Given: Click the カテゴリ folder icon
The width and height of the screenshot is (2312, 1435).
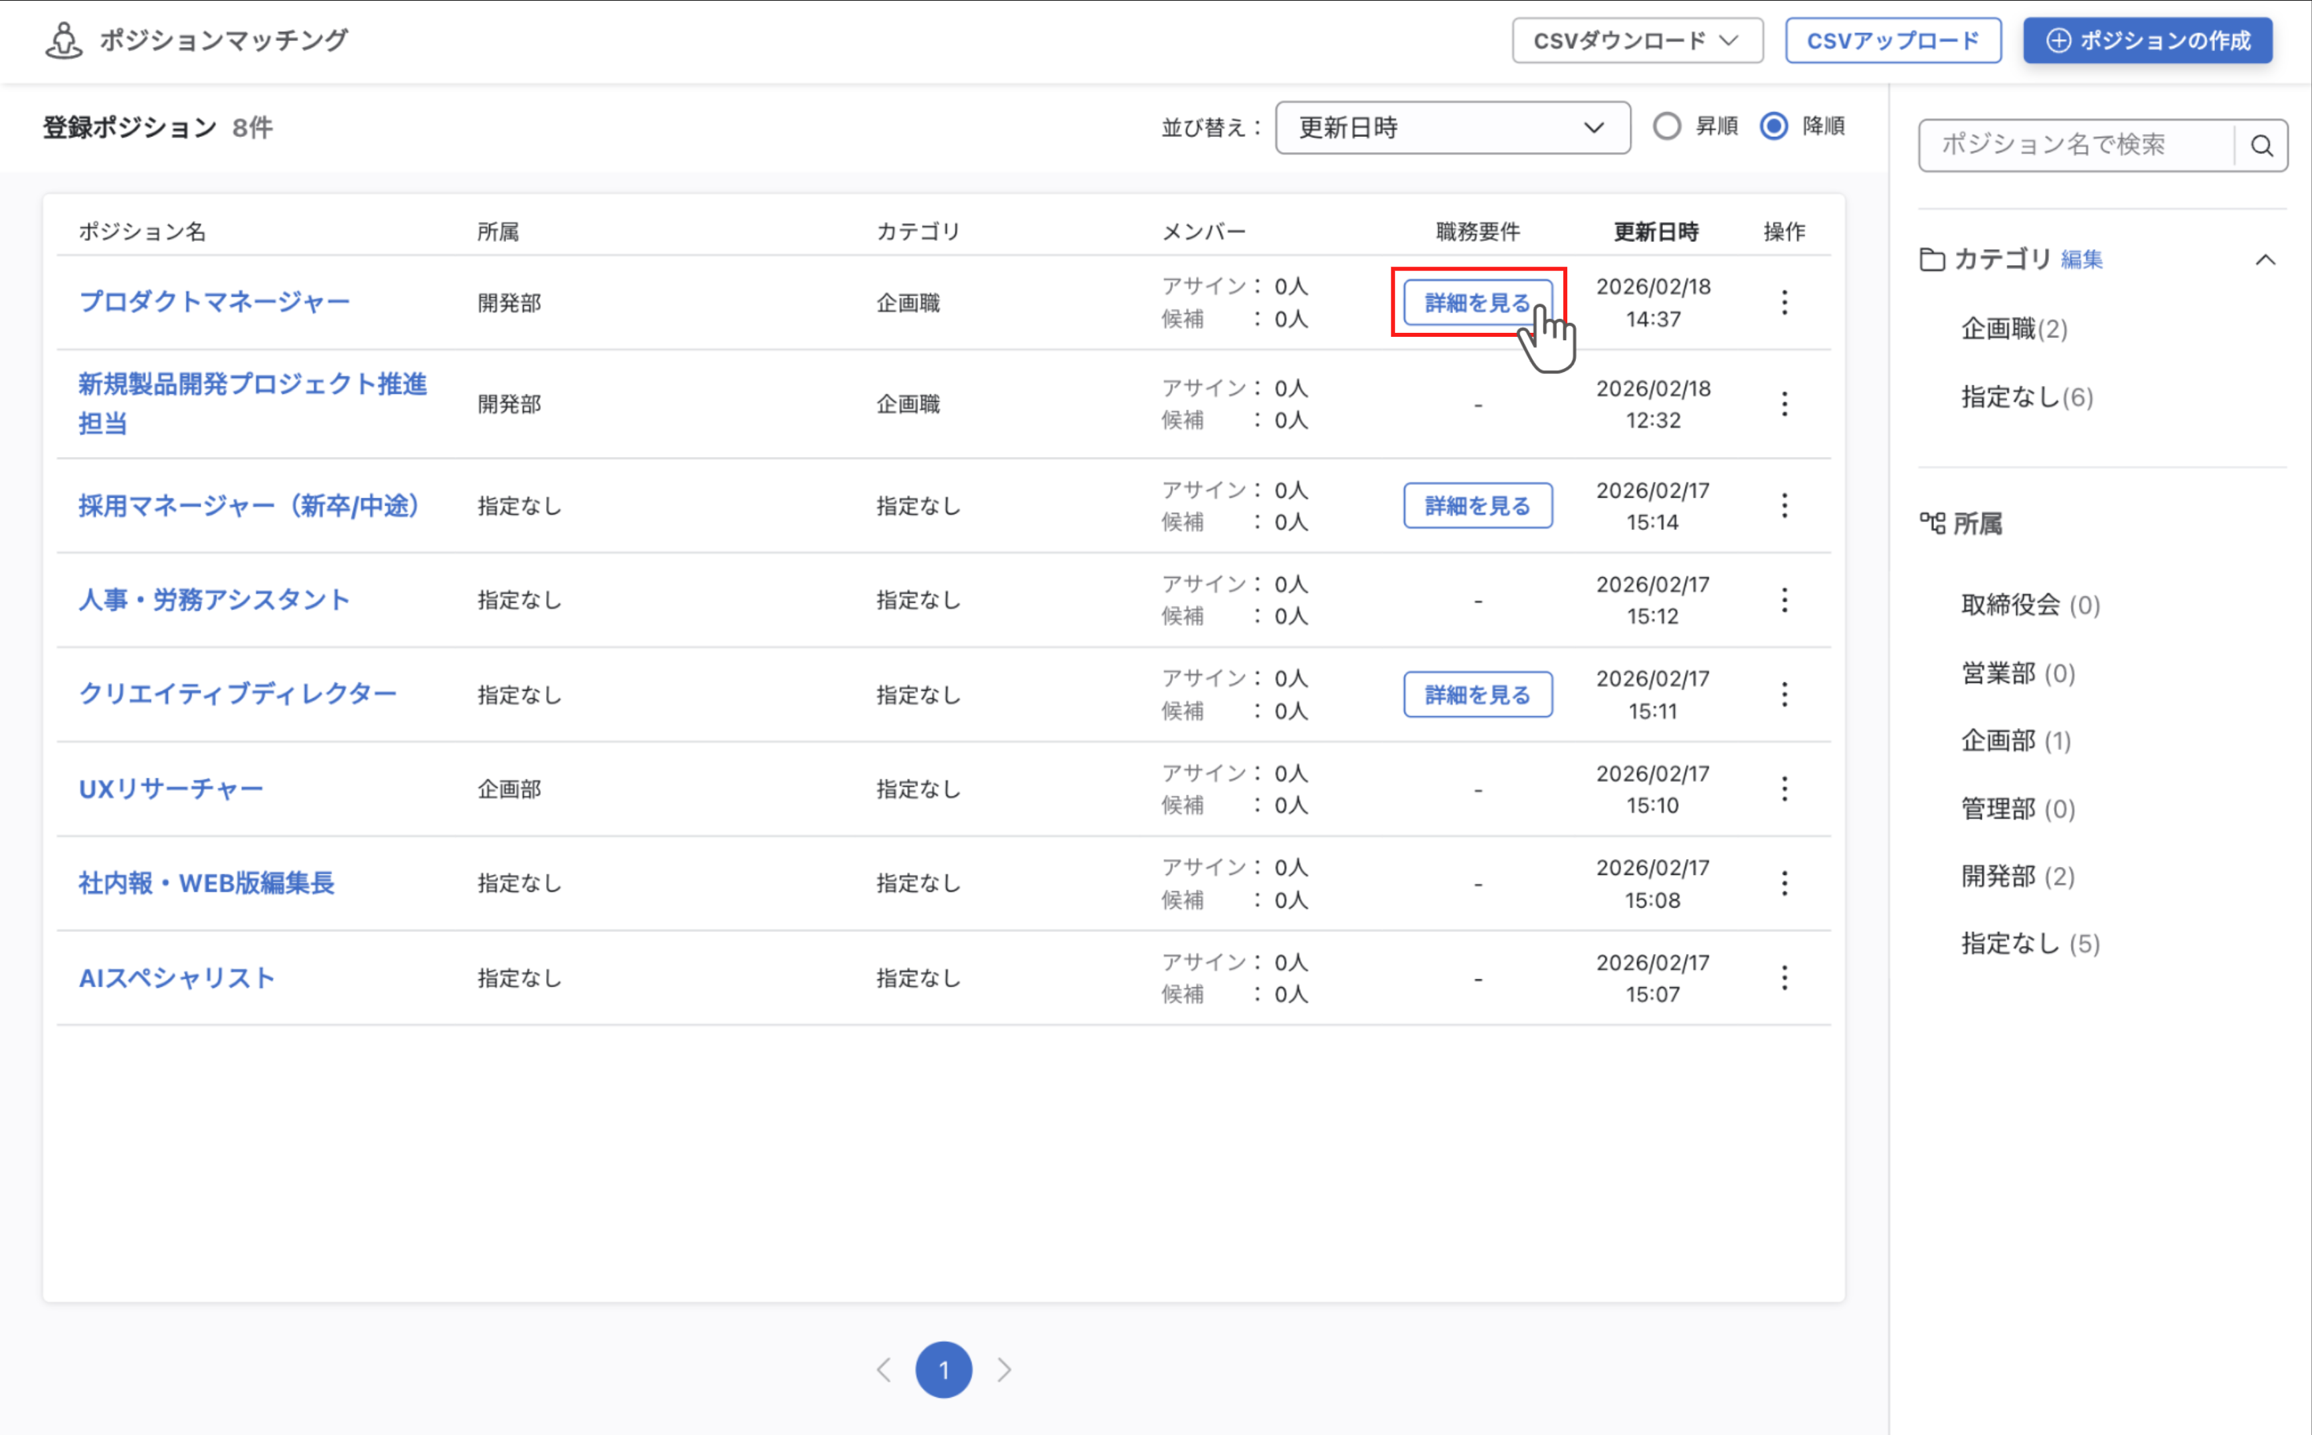Looking at the screenshot, I should pos(1933,259).
